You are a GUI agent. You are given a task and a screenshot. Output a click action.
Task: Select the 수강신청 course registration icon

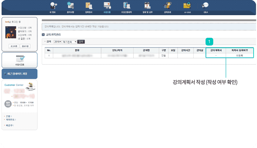click(x=107, y=6)
